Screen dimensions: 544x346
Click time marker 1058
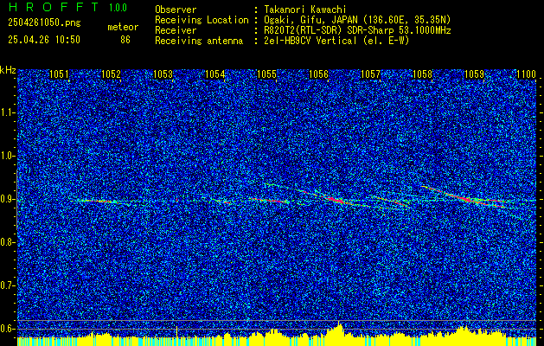(x=423, y=74)
